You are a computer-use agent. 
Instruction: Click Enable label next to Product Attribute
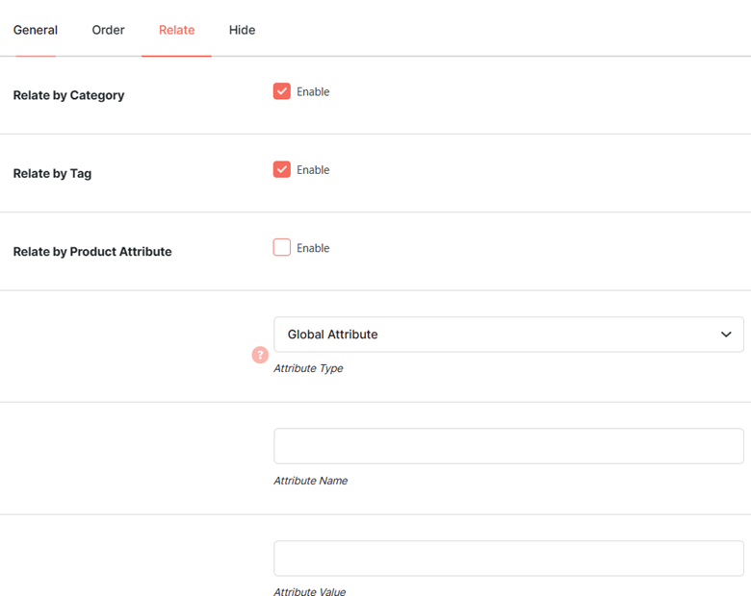click(313, 248)
